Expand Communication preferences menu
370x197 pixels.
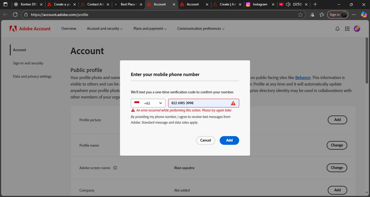tap(201, 29)
